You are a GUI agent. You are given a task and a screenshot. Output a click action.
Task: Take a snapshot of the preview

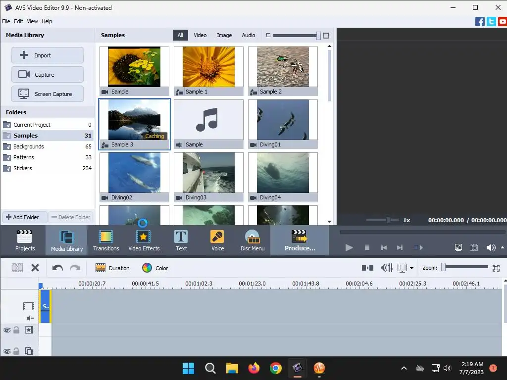pyautogui.click(x=474, y=247)
